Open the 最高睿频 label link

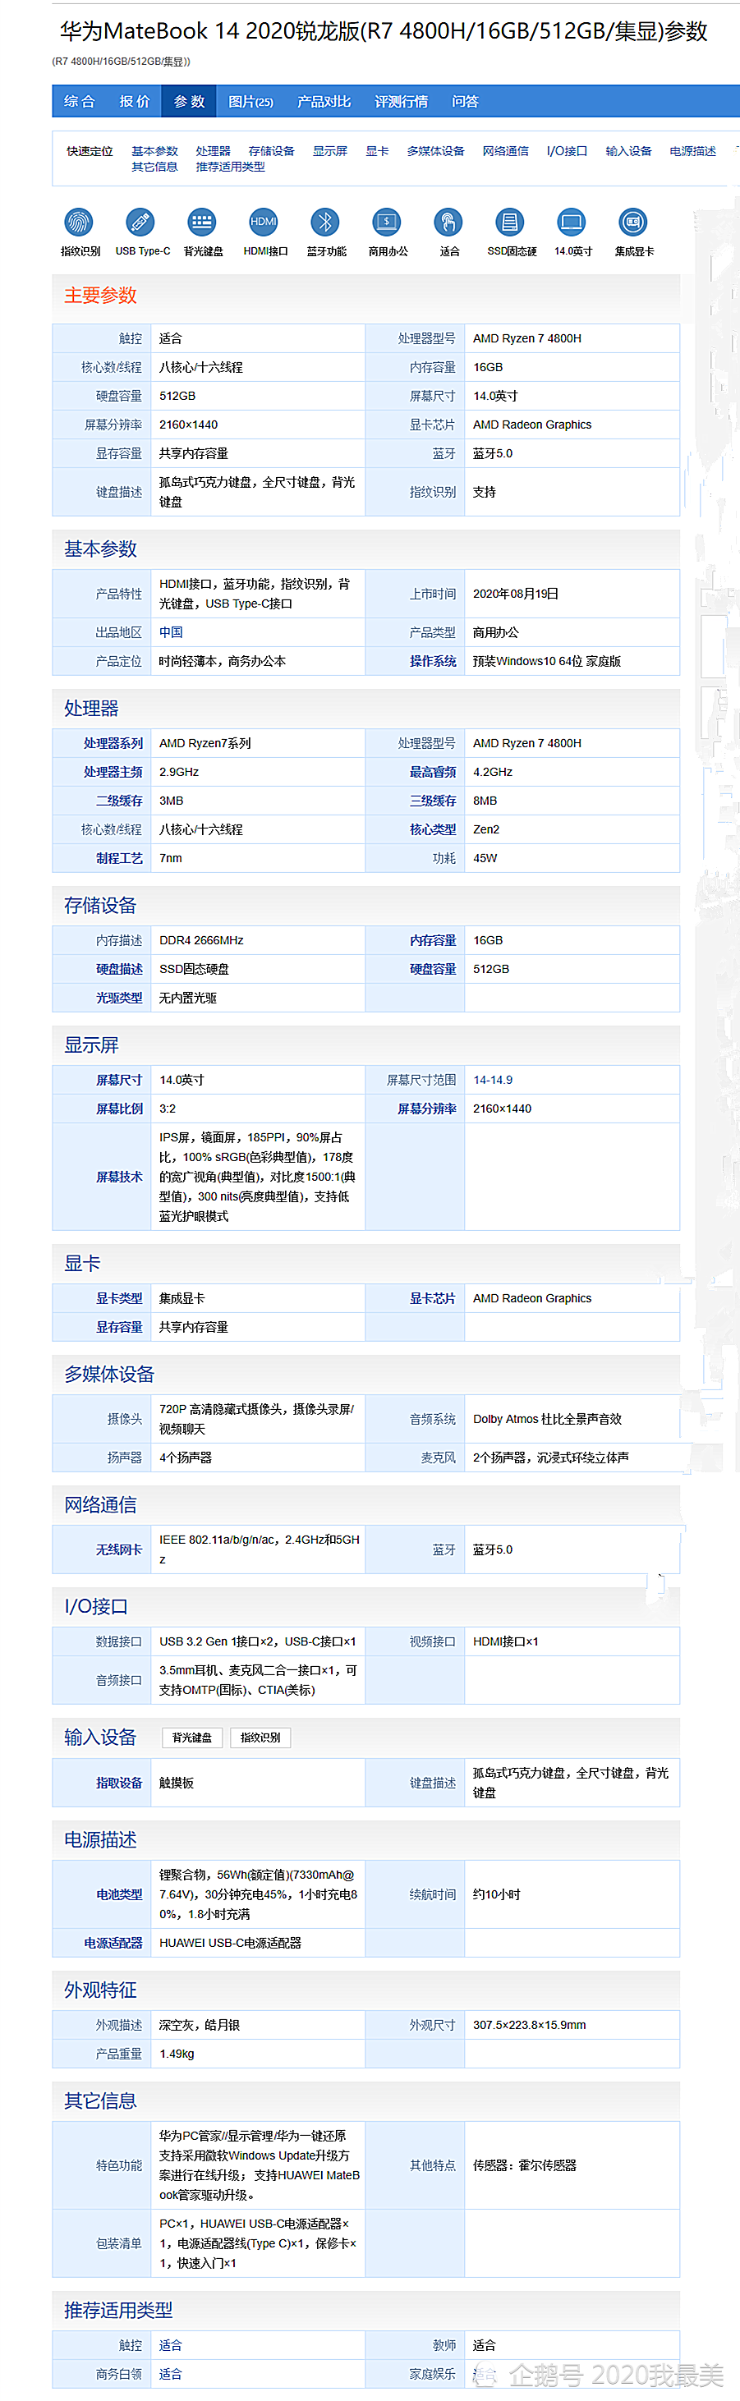433,772
